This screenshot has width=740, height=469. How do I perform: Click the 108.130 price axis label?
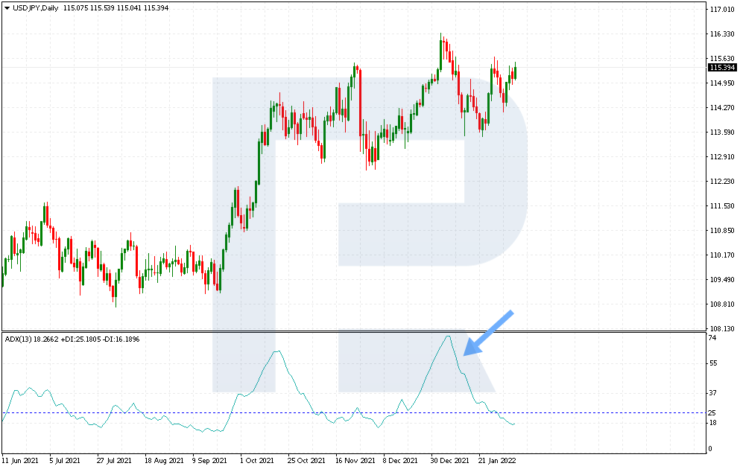[721, 328]
